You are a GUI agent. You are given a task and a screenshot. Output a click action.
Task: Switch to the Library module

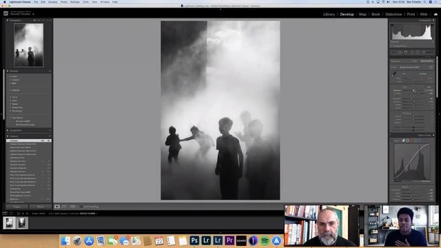(329, 14)
